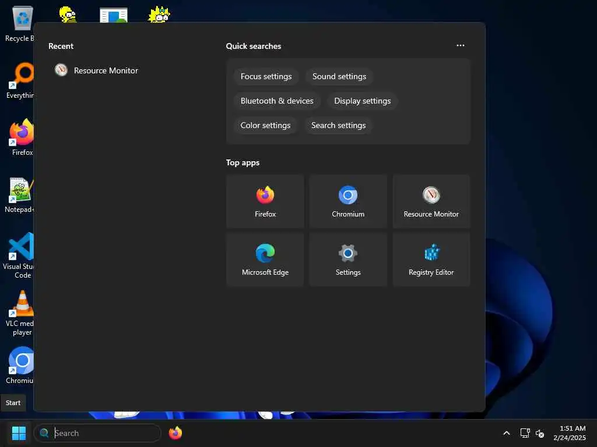Open Settings tile in Top apps

coord(348,260)
